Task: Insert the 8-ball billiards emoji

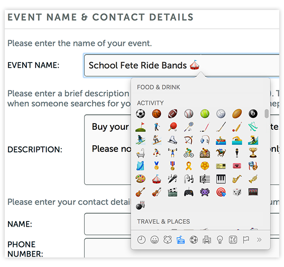Action: (x=253, y=114)
